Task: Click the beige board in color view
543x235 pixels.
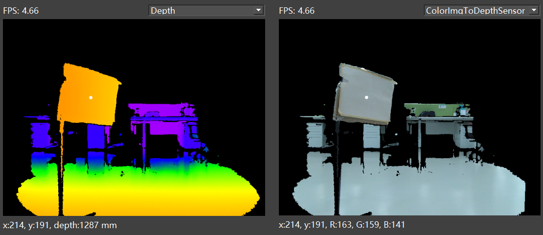Action: pos(364,94)
